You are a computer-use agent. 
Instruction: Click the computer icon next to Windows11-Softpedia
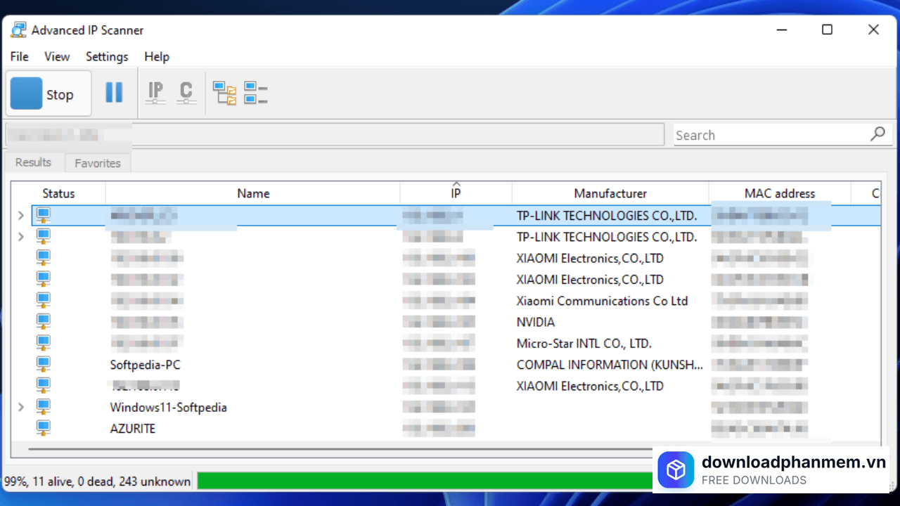tap(44, 407)
